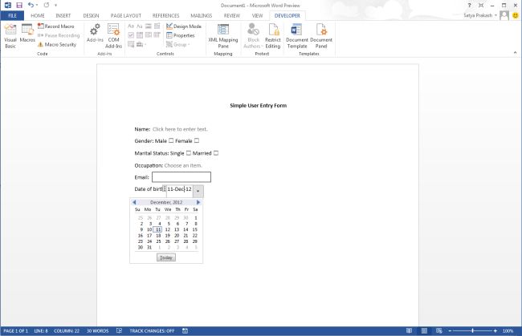Open Macro Security settings
The image size is (522, 336).
57,44
